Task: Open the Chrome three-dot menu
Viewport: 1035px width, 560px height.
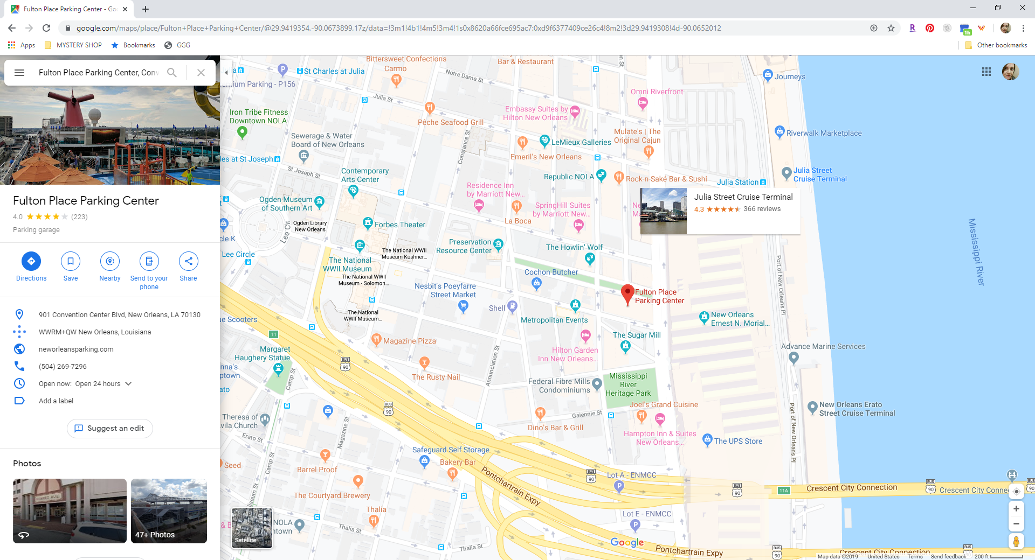Action: [1023, 28]
